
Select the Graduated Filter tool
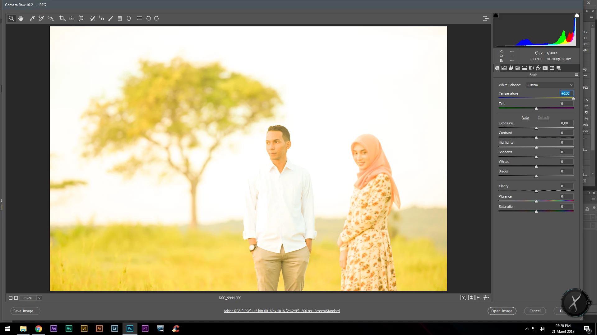(x=120, y=18)
